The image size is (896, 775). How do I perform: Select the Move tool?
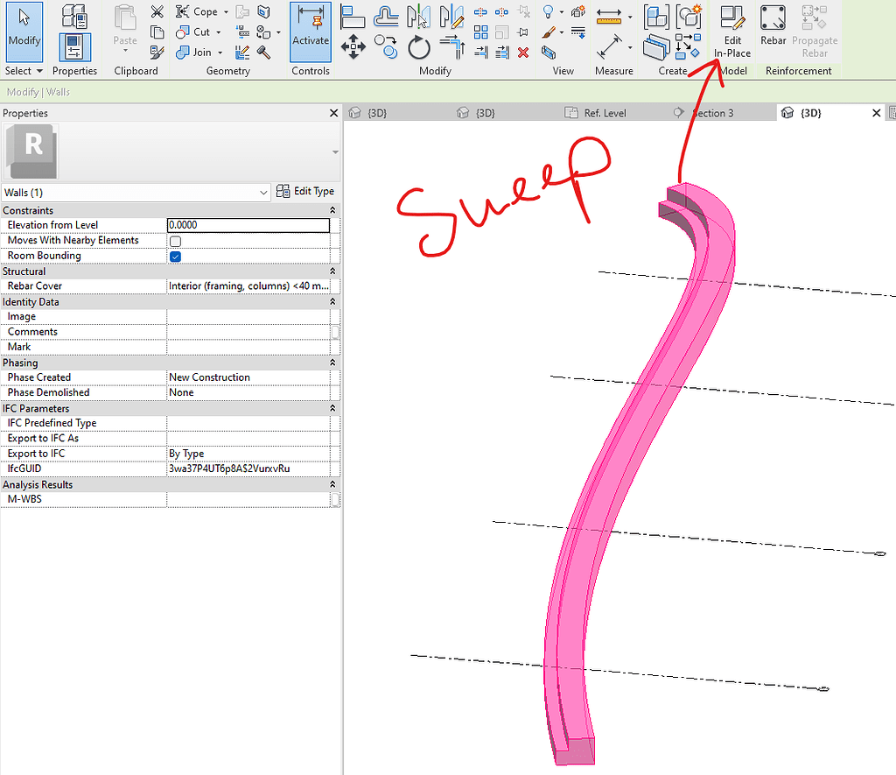(353, 46)
